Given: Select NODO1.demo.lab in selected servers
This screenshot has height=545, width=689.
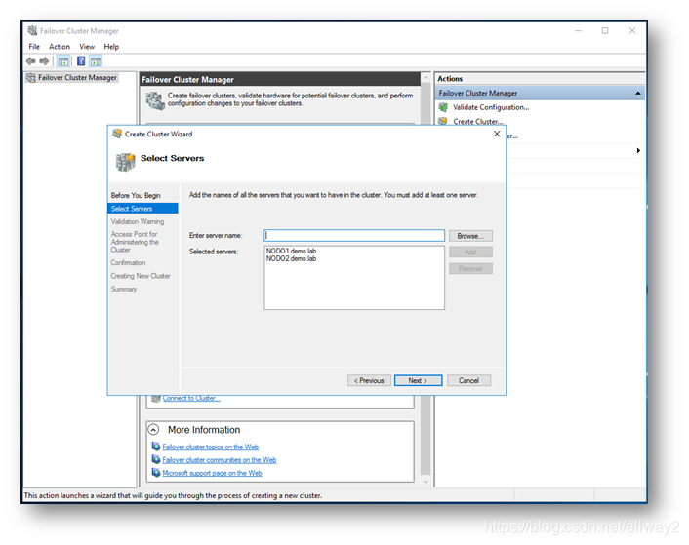Looking at the screenshot, I should pyautogui.click(x=292, y=251).
